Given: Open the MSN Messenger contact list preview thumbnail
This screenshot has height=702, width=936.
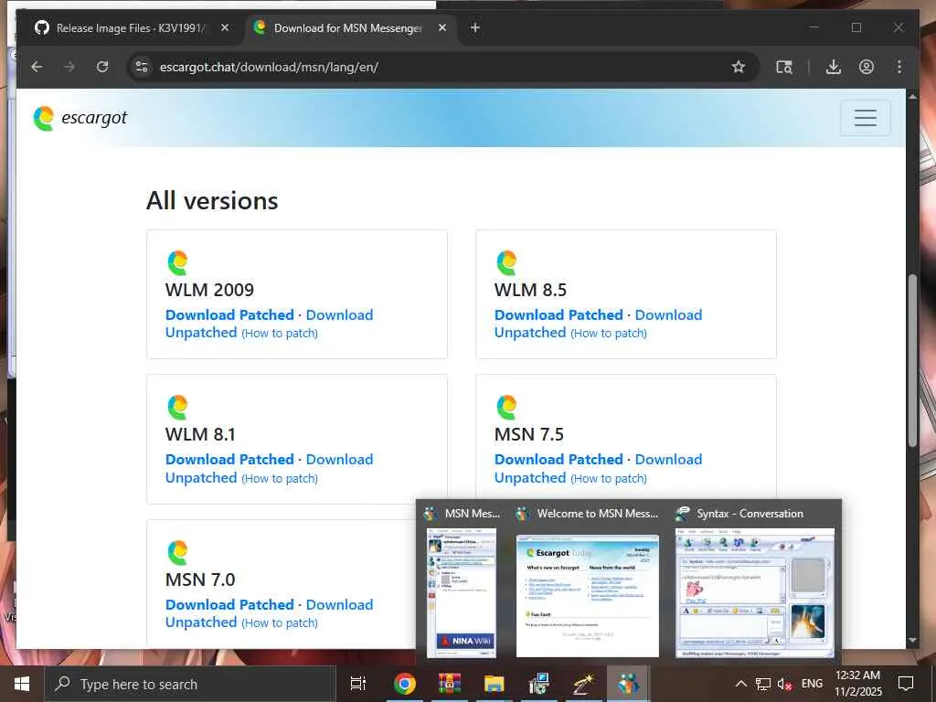Looking at the screenshot, I should click(462, 592).
